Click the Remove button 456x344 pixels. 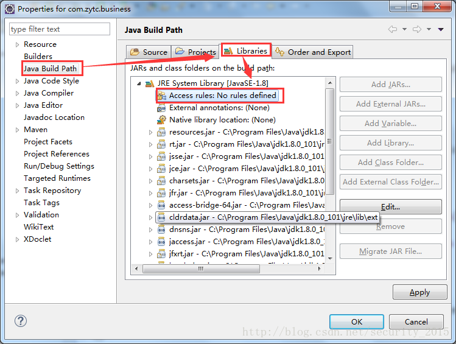(391, 226)
